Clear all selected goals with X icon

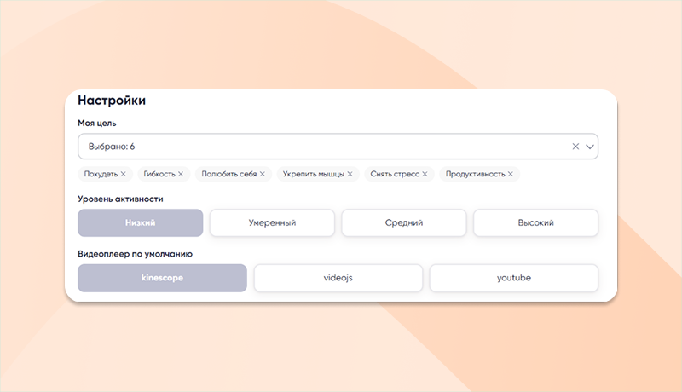coord(575,147)
